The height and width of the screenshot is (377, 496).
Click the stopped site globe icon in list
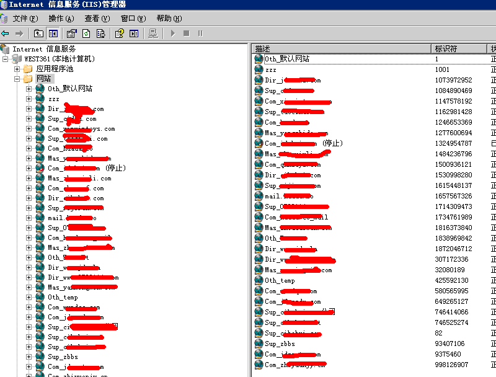259,143
